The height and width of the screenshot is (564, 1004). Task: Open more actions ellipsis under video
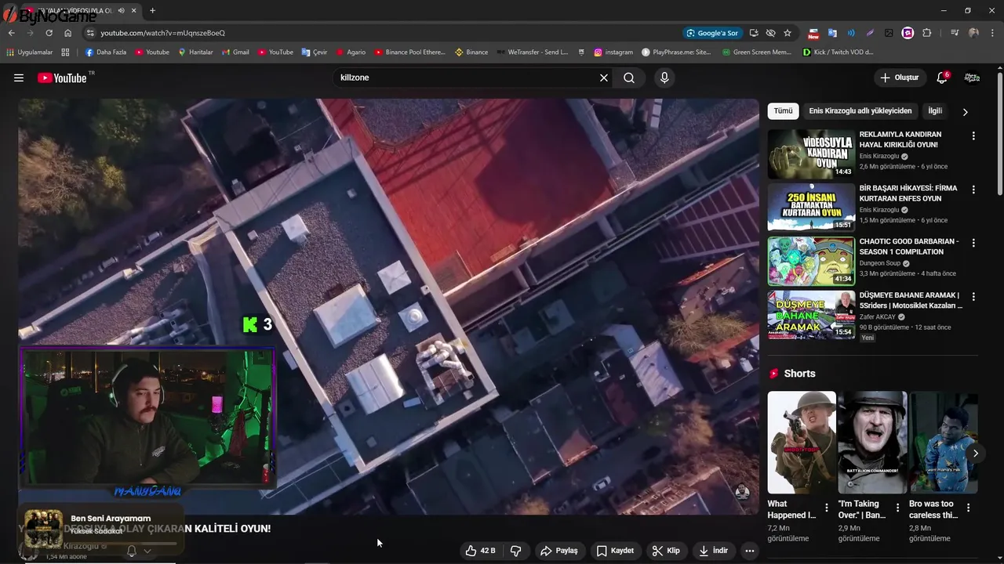tap(750, 551)
